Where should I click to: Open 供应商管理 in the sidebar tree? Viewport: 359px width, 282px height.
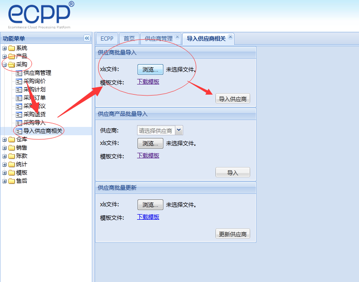tap(37, 73)
